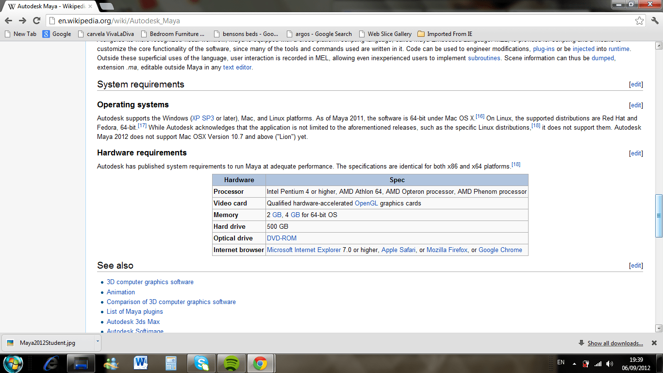Viewport: 663px width, 373px height.
Task: Open the carvela VivaLaDiva bookmark
Action: coord(105,34)
